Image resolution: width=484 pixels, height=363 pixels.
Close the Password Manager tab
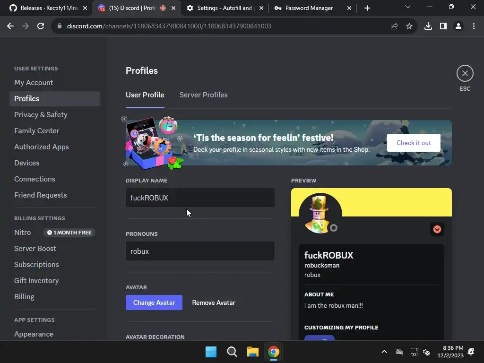click(349, 9)
